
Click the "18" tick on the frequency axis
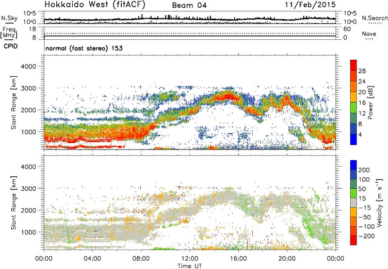(32, 29)
